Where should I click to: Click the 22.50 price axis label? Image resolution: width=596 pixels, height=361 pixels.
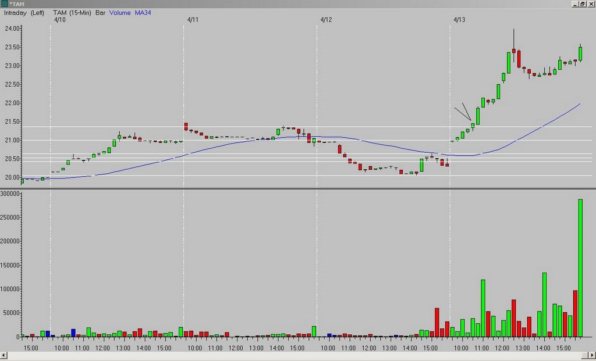[x=12, y=84]
